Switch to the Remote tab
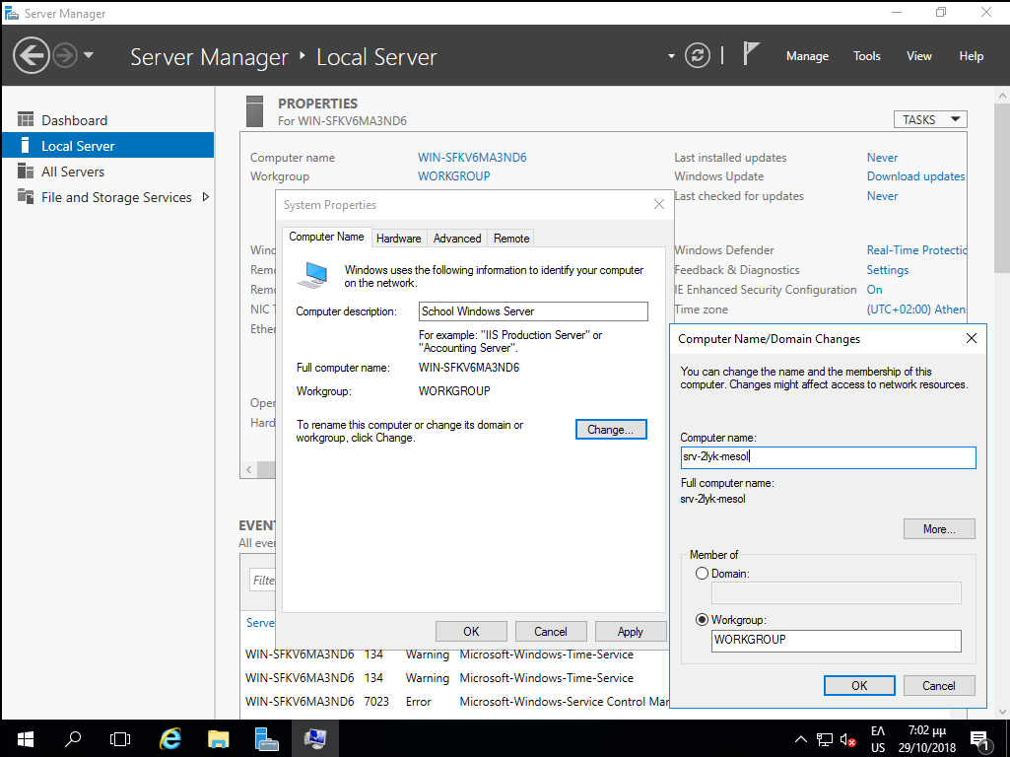1010x757 pixels. [511, 239]
